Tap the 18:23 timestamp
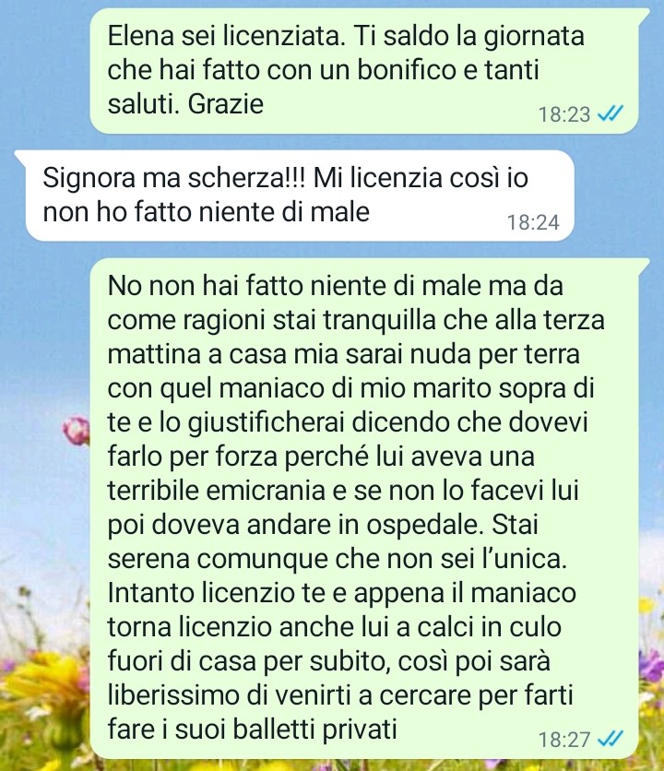The image size is (664, 771). [564, 114]
